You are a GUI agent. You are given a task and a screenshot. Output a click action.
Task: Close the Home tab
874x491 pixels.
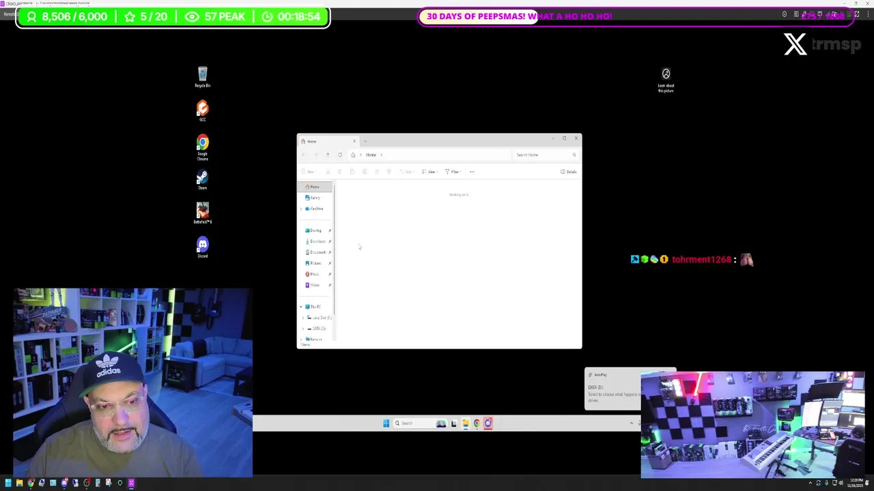click(x=354, y=141)
